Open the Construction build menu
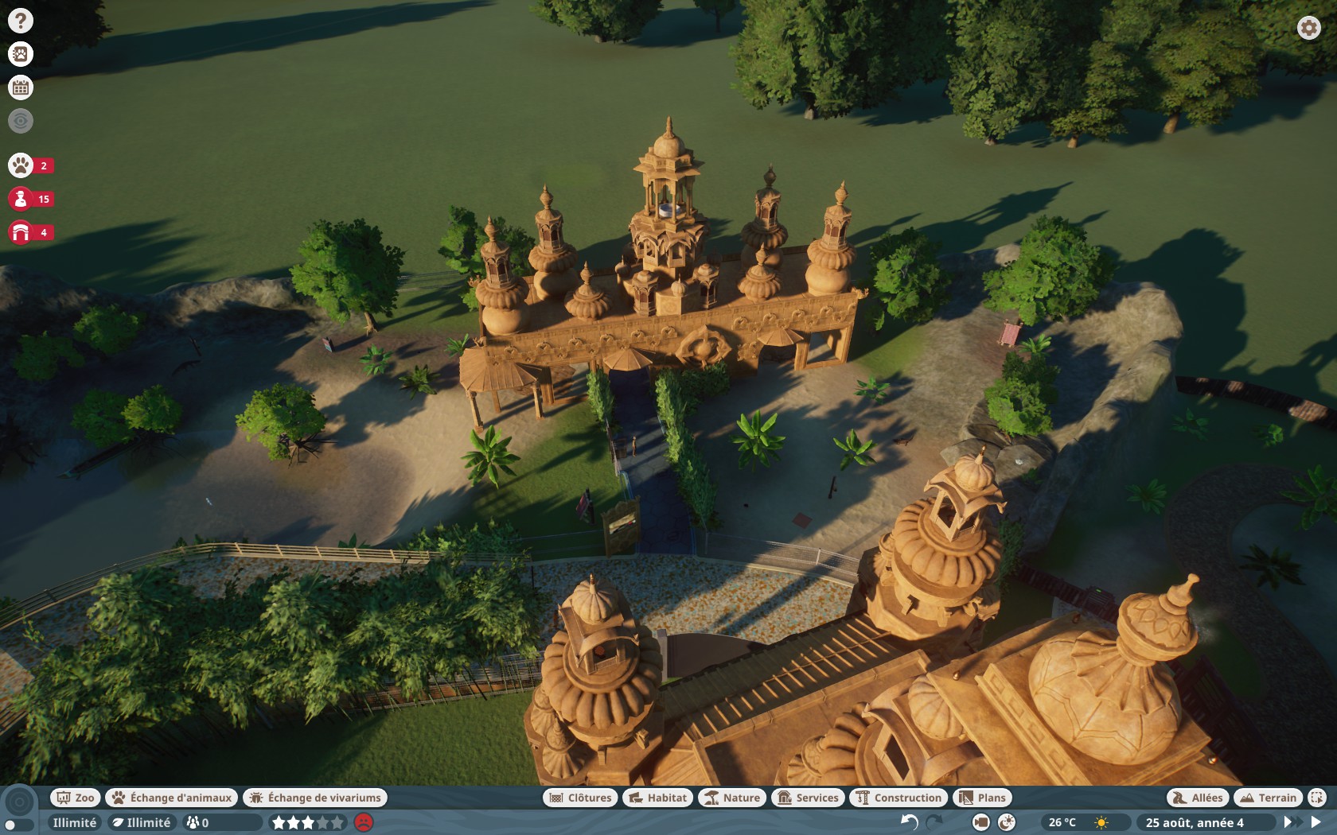This screenshot has width=1337, height=835. point(898,798)
